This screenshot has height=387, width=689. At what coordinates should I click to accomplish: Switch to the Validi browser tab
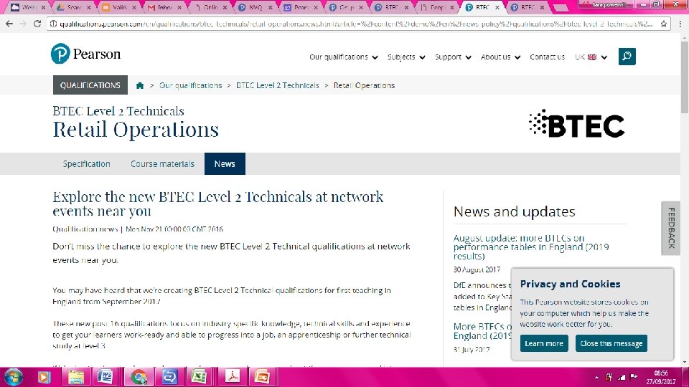pos(119,7)
